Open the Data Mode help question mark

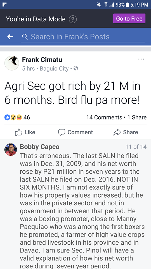[73, 19]
